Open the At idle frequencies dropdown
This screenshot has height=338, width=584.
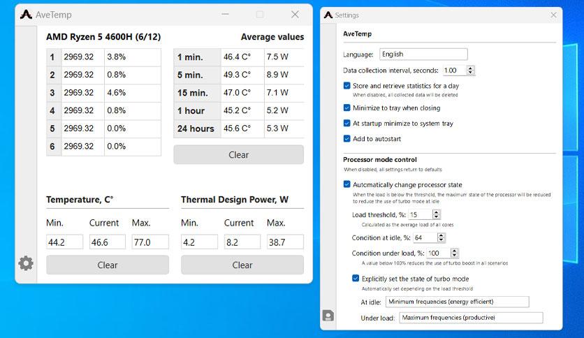pos(458,302)
